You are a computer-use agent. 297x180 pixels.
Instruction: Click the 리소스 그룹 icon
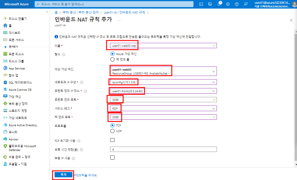click(x=5, y=61)
